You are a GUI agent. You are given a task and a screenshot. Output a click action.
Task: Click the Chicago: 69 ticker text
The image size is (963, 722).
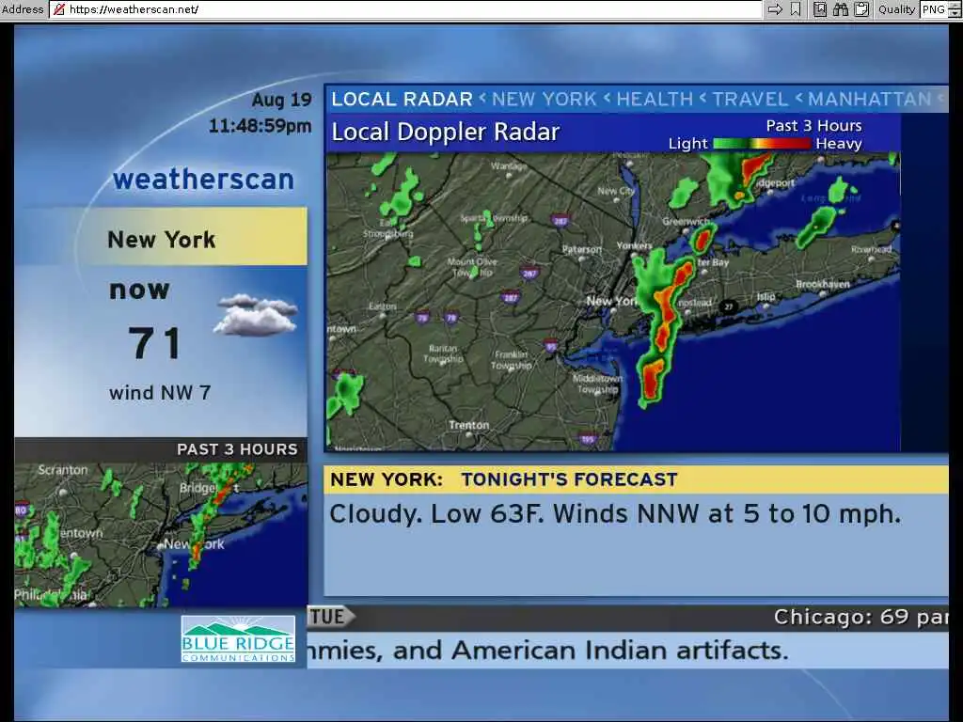tap(860, 617)
